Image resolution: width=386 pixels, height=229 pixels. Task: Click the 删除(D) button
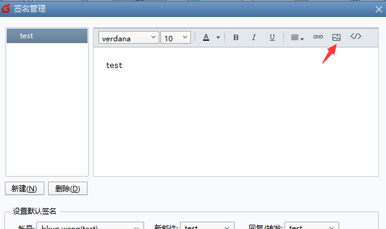pyautogui.click(x=67, y=188)
